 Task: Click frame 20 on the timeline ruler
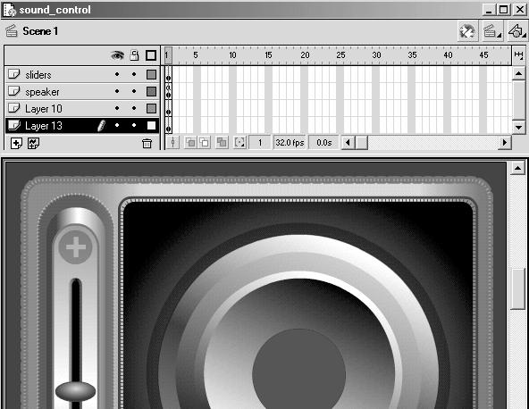tap(305, 55)
